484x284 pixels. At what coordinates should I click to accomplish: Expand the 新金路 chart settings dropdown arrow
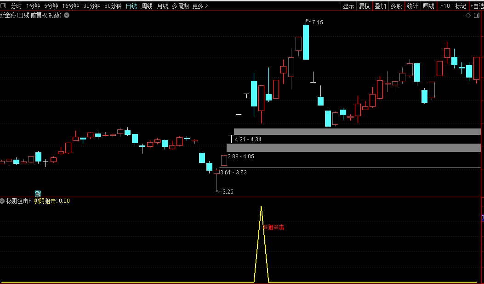67,15
